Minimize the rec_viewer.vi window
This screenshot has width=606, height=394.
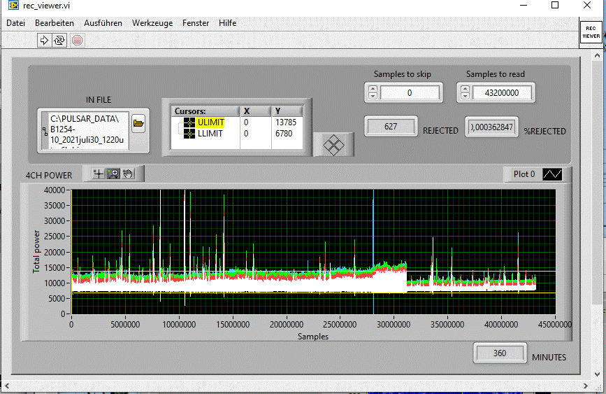click(x=524, y=5)
